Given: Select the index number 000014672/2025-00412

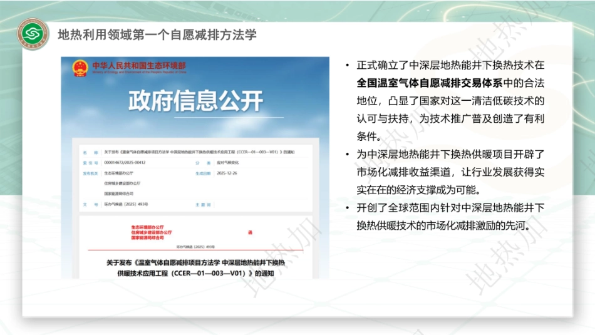Looking at the screenshot, I should (125, 163).
